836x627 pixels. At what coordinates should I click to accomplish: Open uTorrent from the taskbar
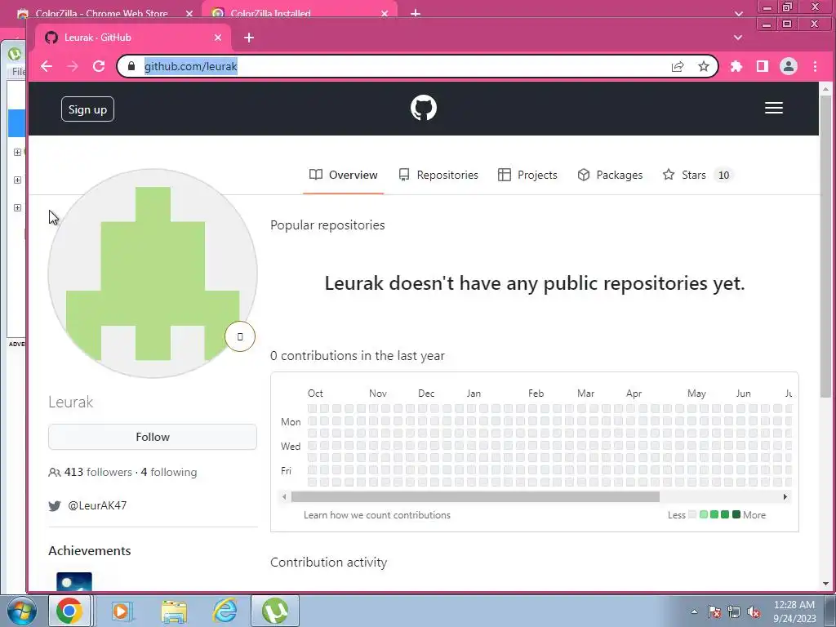(274, 611)
